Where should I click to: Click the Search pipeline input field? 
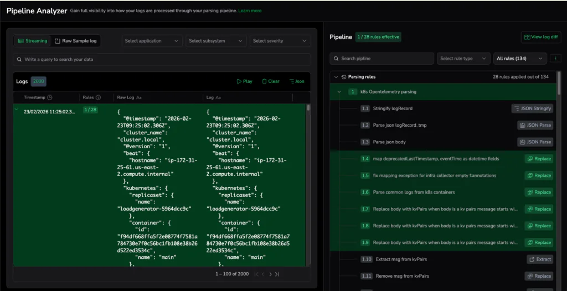[382, 58]
